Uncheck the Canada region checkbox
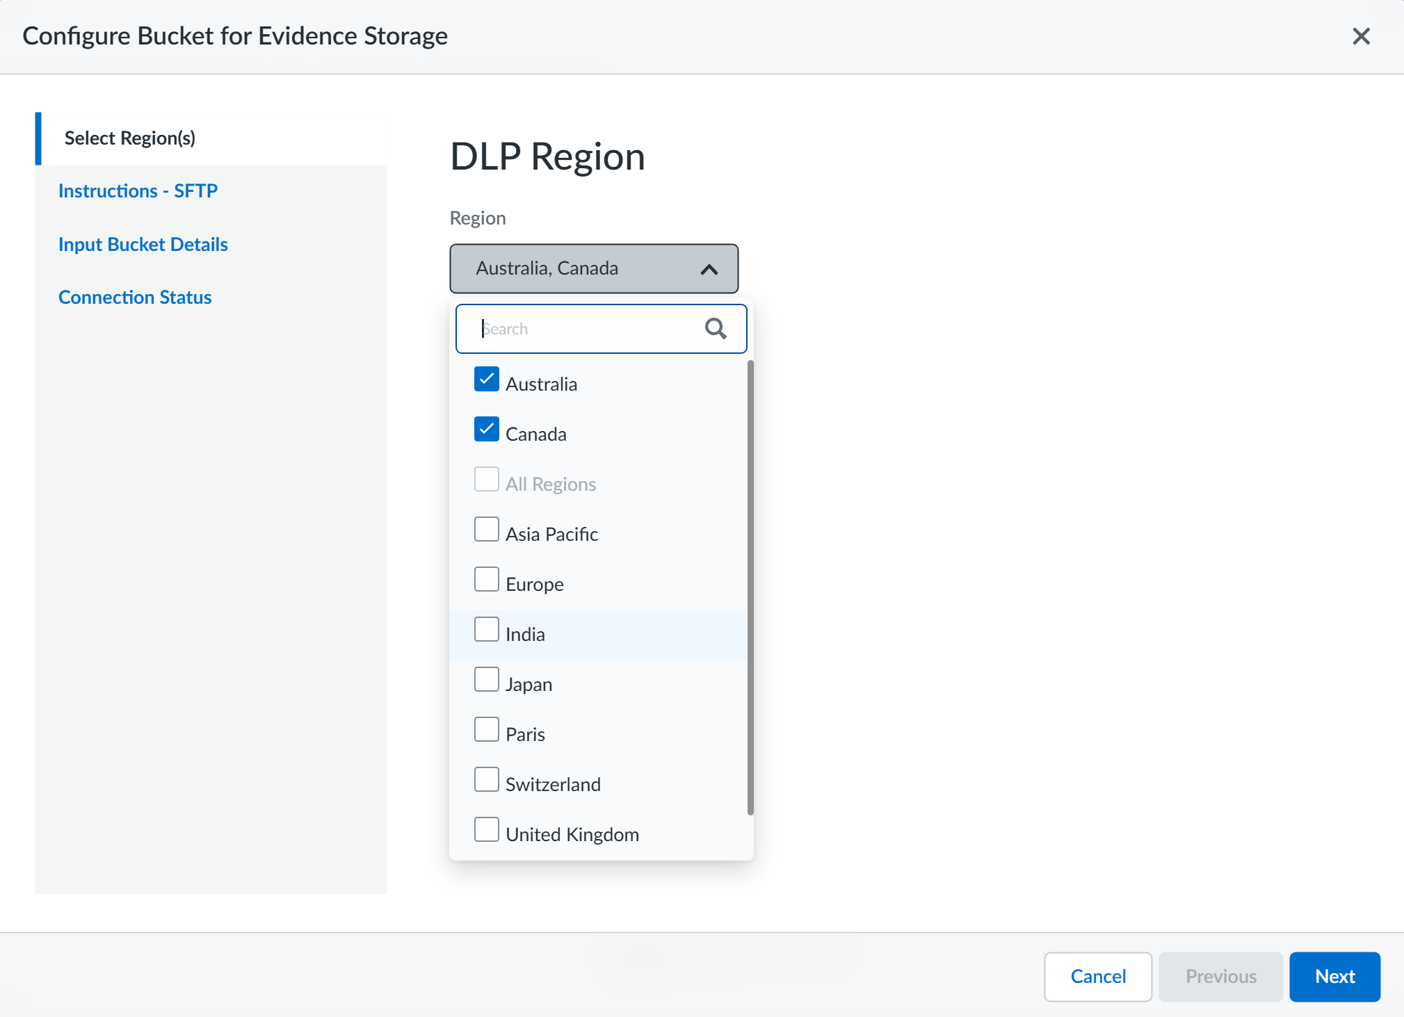The width and height of the screenshot is (1404, 1017). 487,430
